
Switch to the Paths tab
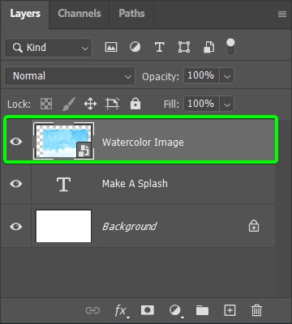coord(131,14)
